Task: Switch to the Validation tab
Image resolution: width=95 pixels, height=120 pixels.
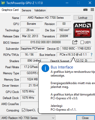Action: coord(40,10)
